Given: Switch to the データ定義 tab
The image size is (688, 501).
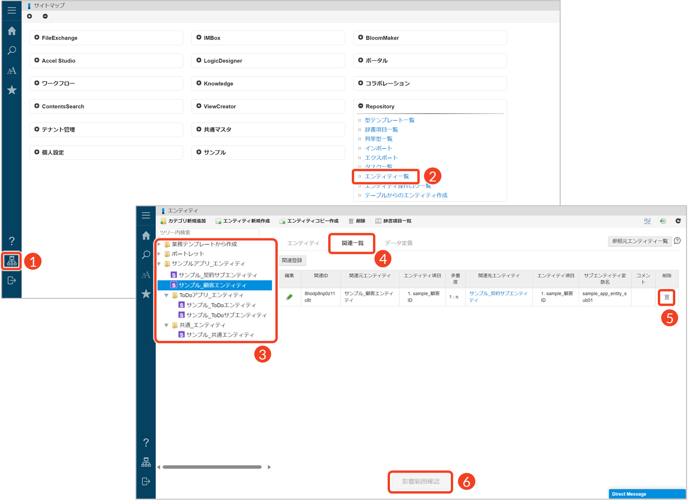Looking at the screenshot, I should click(x=398, y=243).
